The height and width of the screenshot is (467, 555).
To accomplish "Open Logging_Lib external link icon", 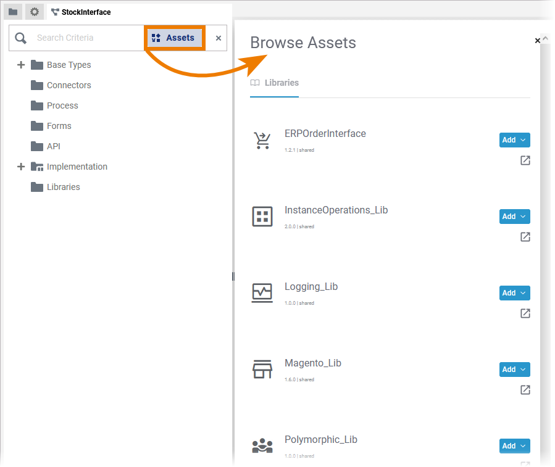I will [525, 313].
